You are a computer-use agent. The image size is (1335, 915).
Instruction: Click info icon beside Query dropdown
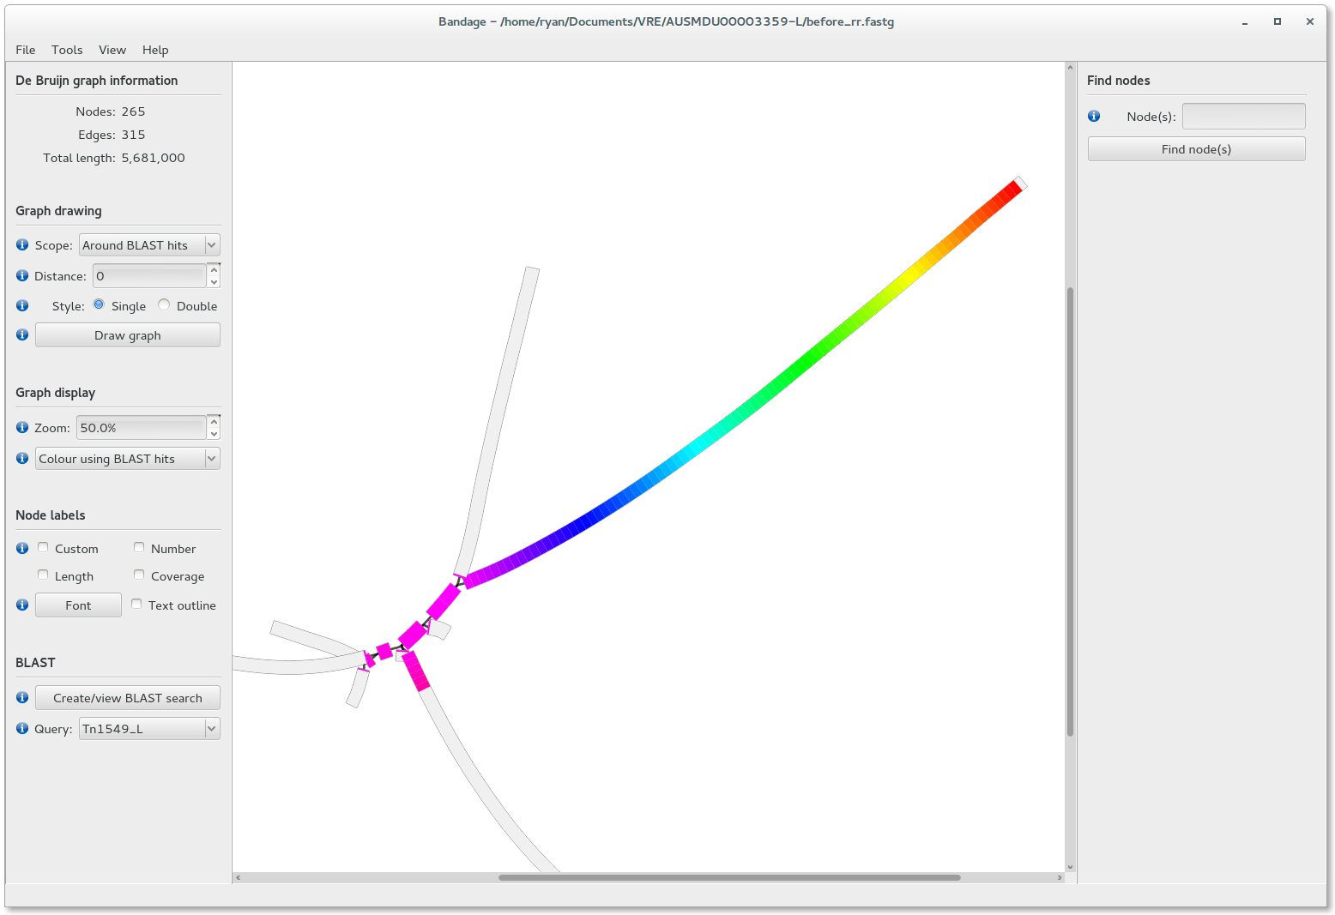pos(22,728)
